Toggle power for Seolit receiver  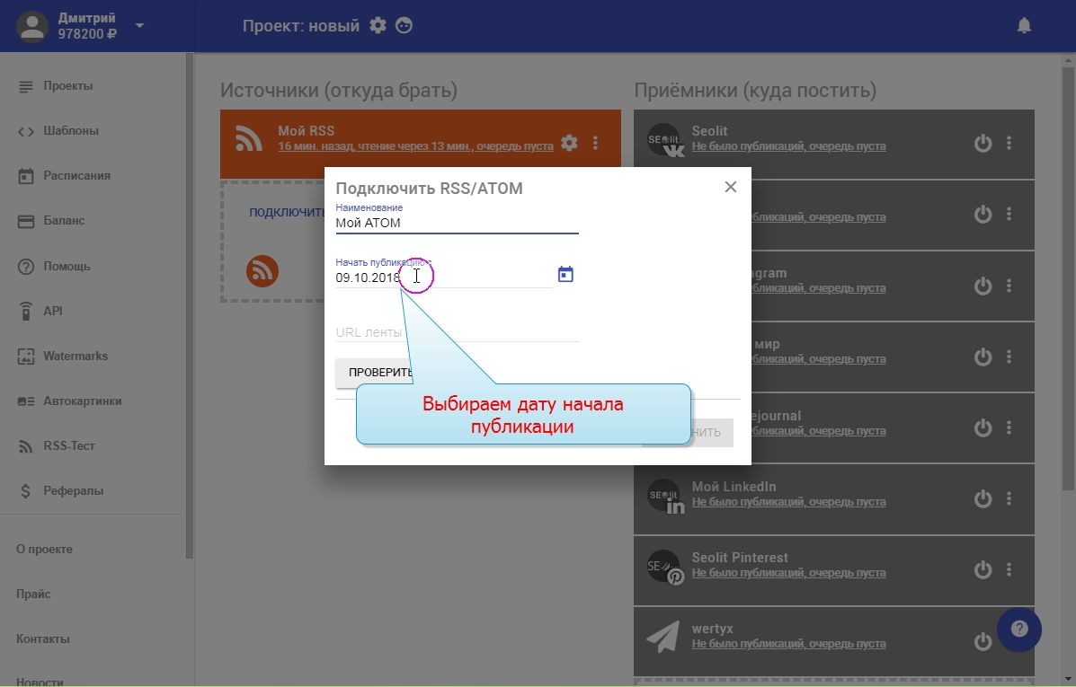click(983, 143)
